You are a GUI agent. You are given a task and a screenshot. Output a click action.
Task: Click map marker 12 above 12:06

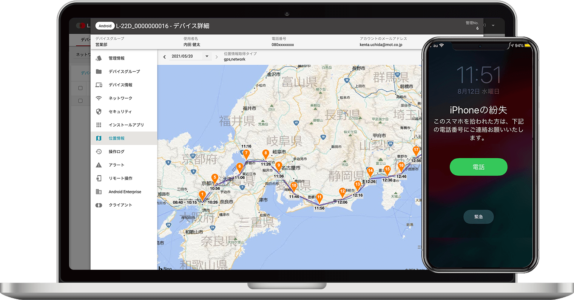[x=343, y=192]
